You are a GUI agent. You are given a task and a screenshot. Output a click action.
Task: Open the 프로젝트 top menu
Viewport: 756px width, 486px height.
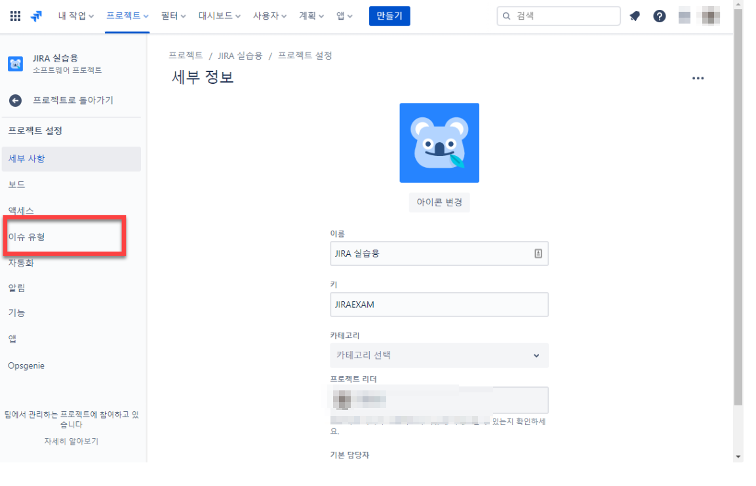click(x=127, y=16)
